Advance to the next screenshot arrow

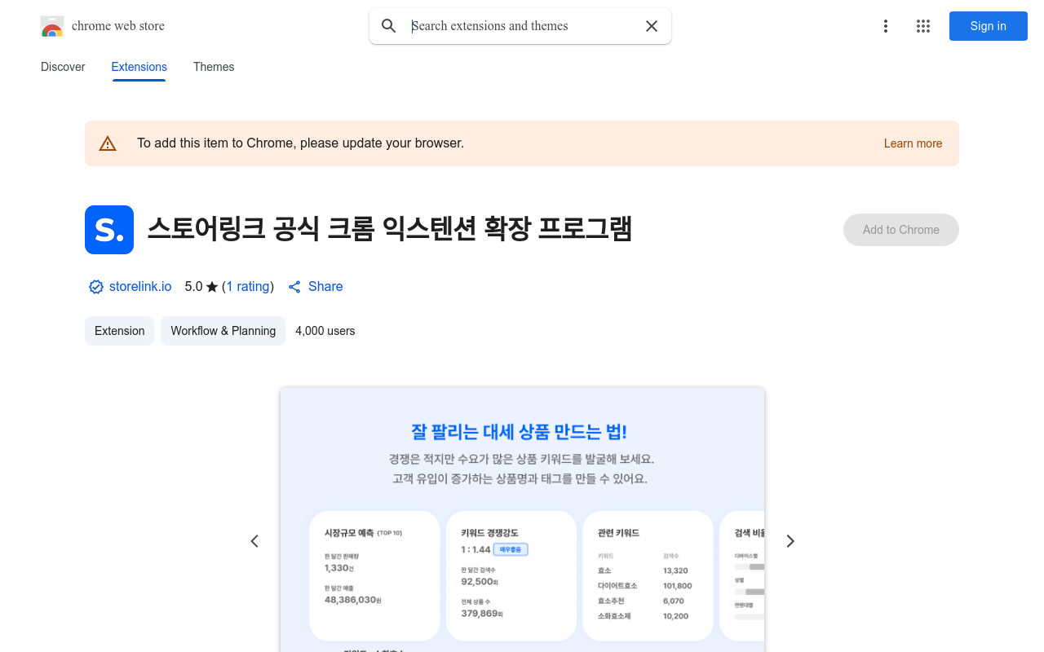coord(790,541)
